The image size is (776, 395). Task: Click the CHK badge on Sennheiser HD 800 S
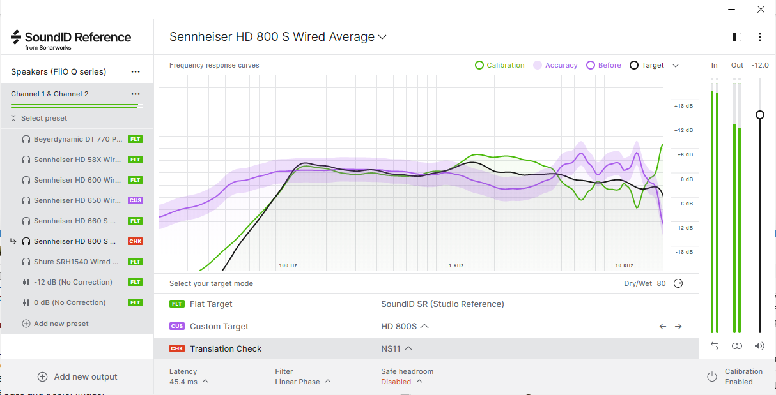coord(136,241)
